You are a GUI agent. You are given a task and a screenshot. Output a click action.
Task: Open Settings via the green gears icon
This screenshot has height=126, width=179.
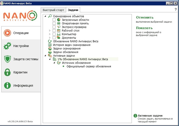click(7, 46)
